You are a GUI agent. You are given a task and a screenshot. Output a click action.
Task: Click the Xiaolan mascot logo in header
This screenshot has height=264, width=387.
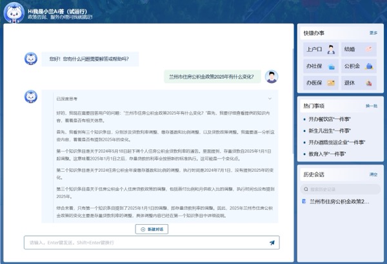click(14, 13)
